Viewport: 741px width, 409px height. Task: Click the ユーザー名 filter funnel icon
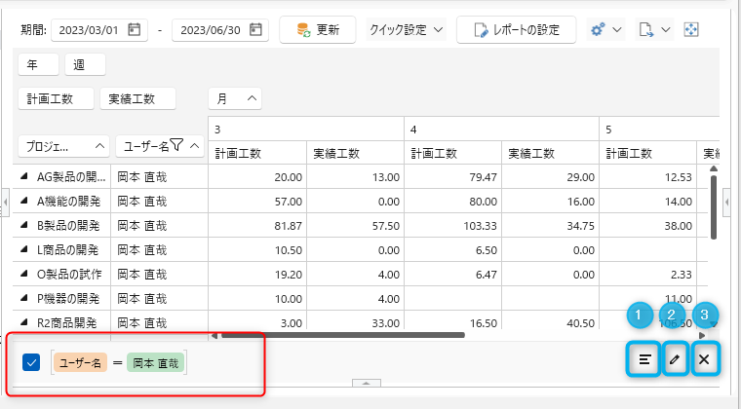(177, 145)
